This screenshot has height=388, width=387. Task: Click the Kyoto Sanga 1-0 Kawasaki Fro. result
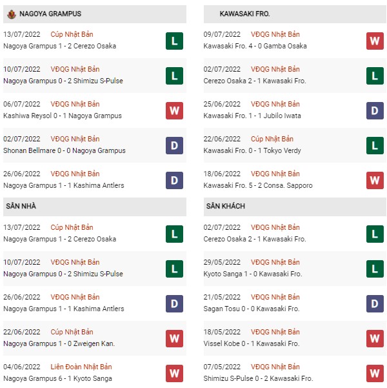253,274
